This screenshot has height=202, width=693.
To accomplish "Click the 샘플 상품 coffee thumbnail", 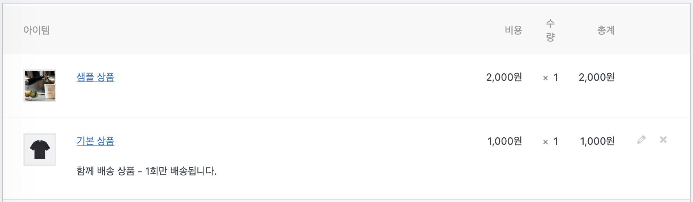I will click(x=40, y=86).
